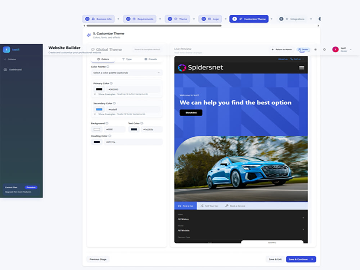Switch to the Type tab
360x270 pixels.
[x=127, y=59]
